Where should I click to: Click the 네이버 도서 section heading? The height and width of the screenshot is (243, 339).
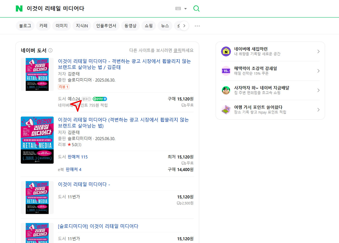(x=34, y=50)
